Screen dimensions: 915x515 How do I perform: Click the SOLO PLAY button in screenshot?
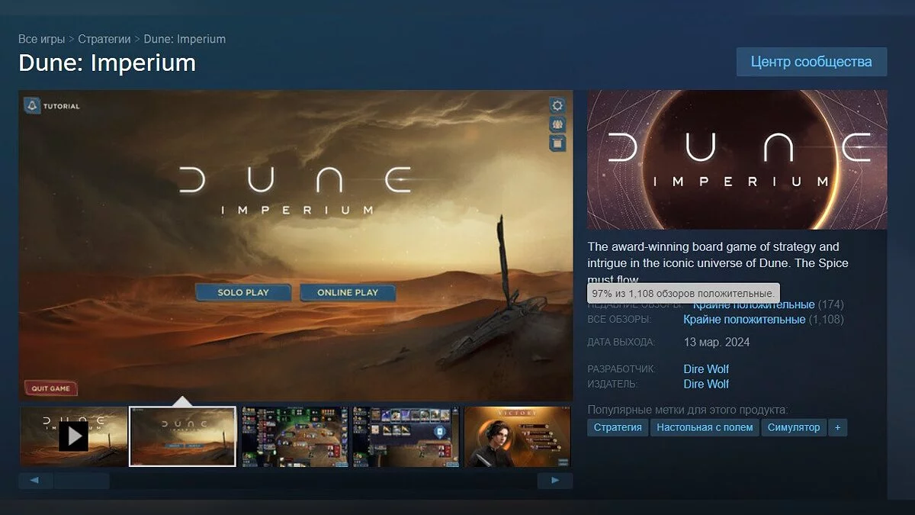pos(243,292)
